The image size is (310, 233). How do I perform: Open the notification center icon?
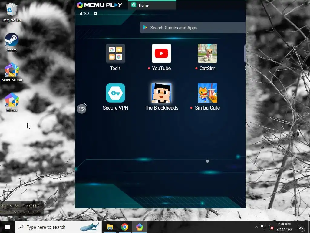pos(300,227)
